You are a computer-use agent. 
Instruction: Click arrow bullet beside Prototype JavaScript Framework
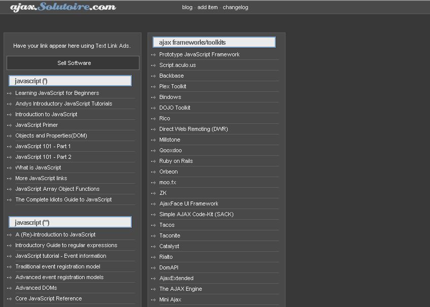(x=153, y=55)
